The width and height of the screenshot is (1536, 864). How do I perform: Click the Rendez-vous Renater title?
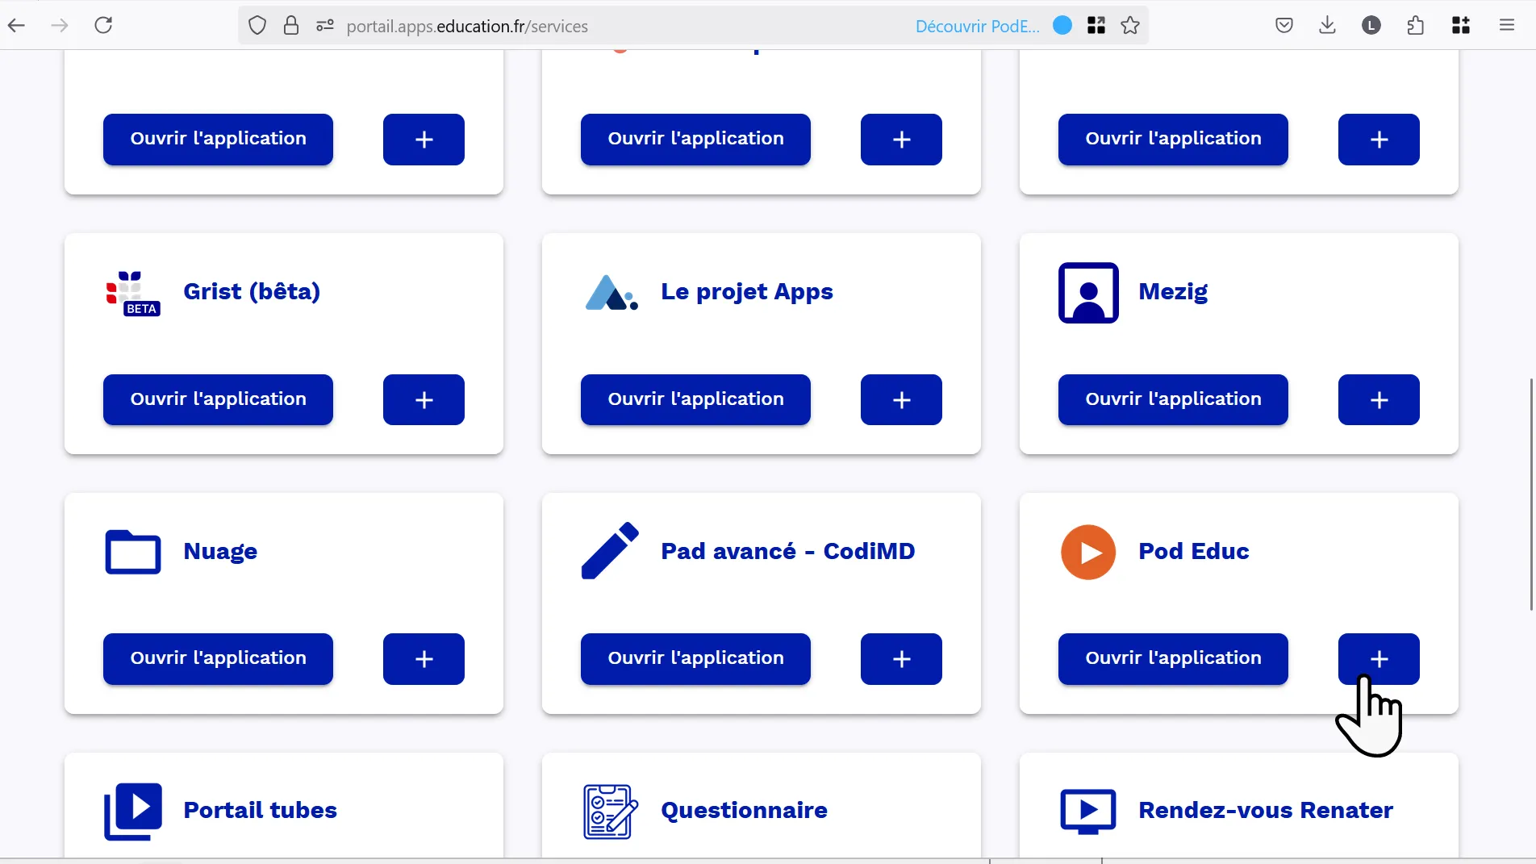(1265, 810)
